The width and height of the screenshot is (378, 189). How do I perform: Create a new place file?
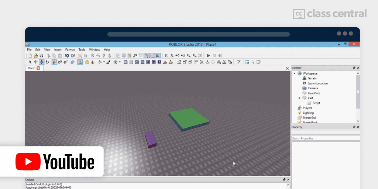[x=30, y=56]
